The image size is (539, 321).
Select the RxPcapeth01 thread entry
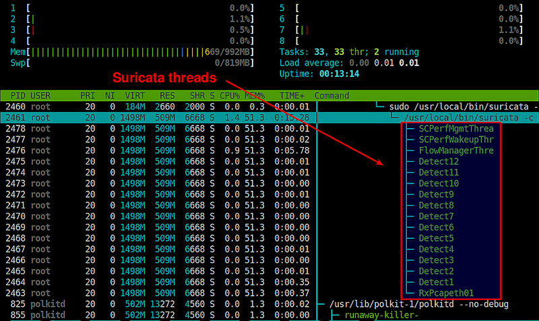[x=446, y=293]
